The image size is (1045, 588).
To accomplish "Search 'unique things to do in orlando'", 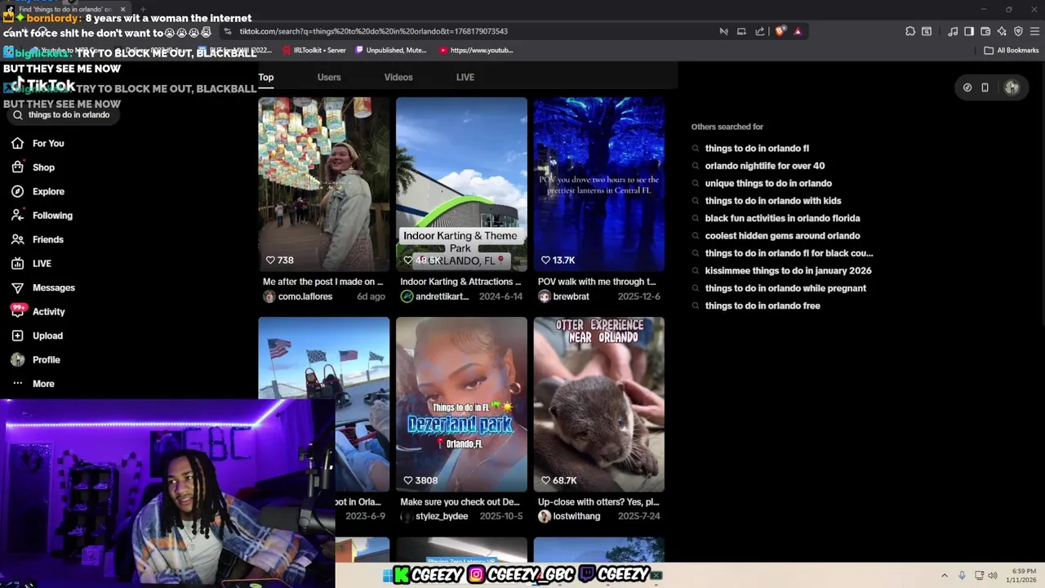I will tap(768, 184).
